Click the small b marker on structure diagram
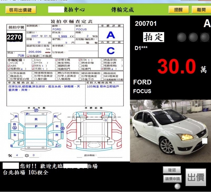The height and width of the screenshot is (192, 211). (x=106, y=120)
